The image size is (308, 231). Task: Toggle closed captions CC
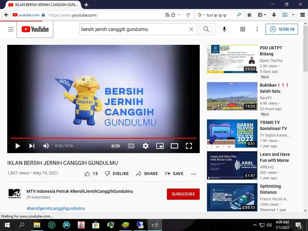click(x=131, y=146)
